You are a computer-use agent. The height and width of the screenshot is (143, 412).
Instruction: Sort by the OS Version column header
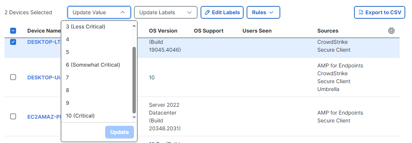coord(163,31)
